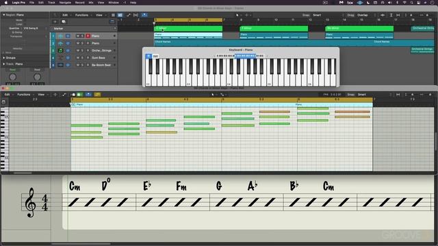
Task: Mute the Sum Bass track
Action: (77, 57)
